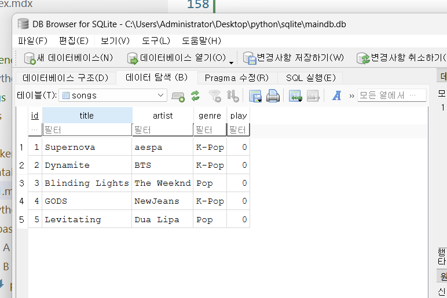Screen dimensions: 447x298
Task: Open the 도구(L) menu
Action: coord(156,41)
